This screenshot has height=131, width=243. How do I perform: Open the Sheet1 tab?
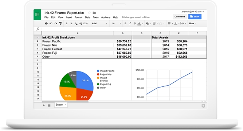coord(61,105)
